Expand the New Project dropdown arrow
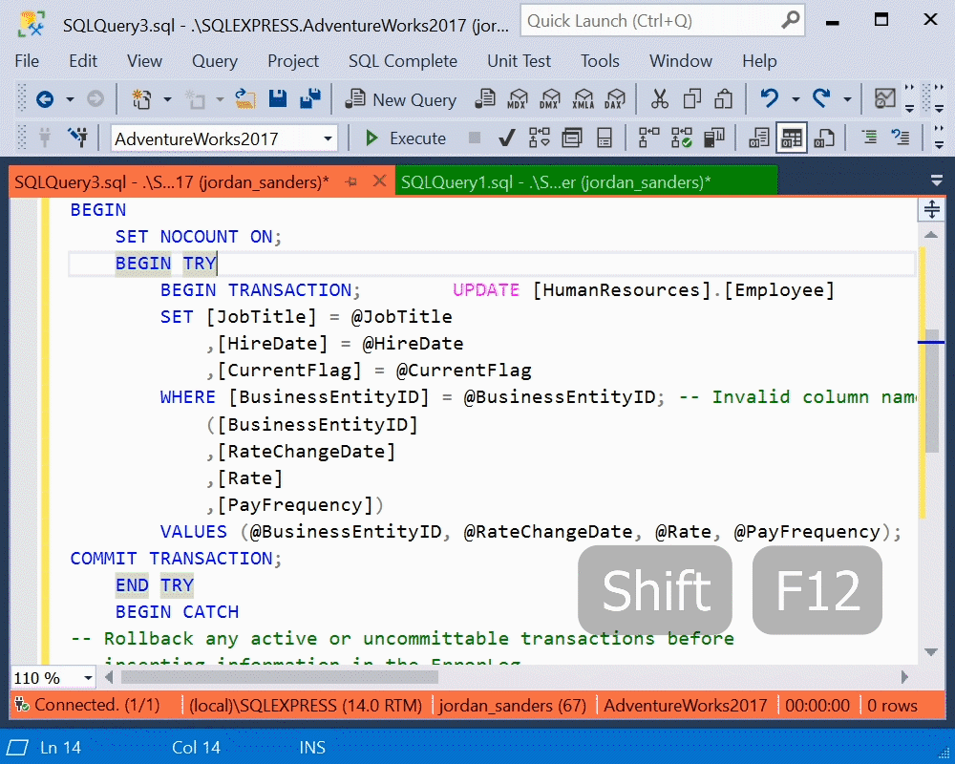955x764 pixels. 167,99
